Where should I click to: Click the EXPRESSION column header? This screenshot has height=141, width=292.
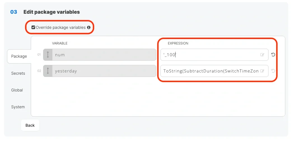[x=178, y=43]
